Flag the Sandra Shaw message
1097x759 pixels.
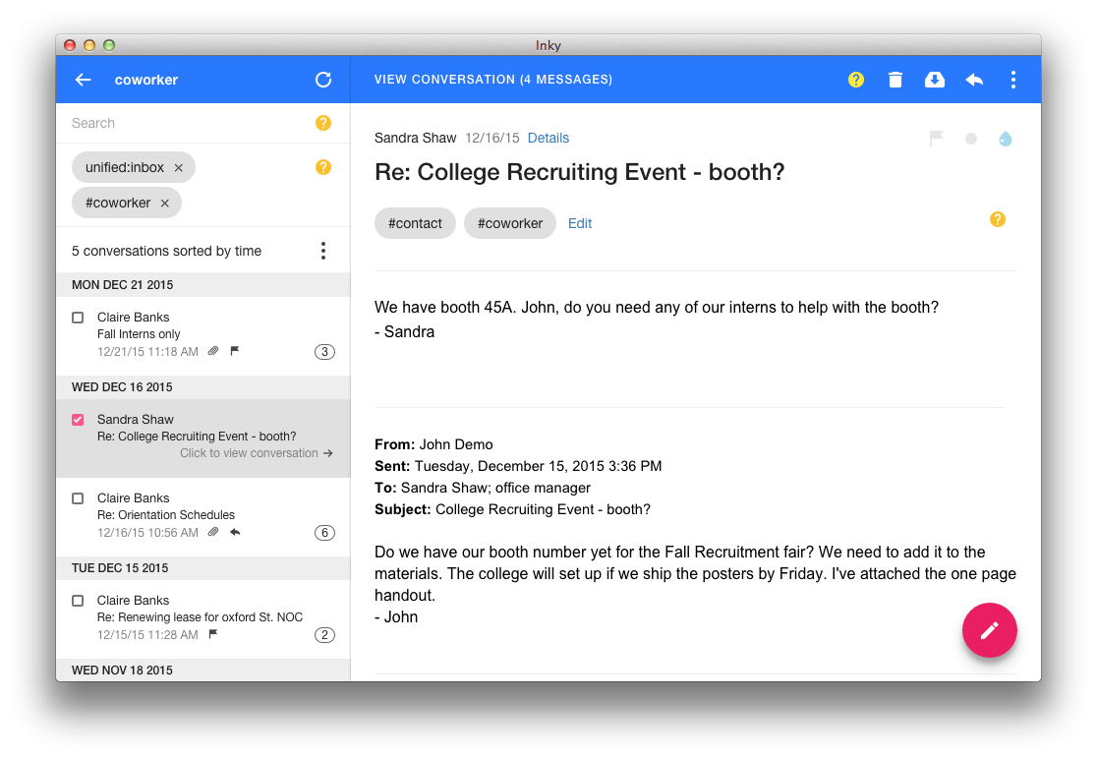937,139
